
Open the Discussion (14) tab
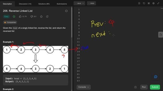pyautogui.click(x=25, y=4)
